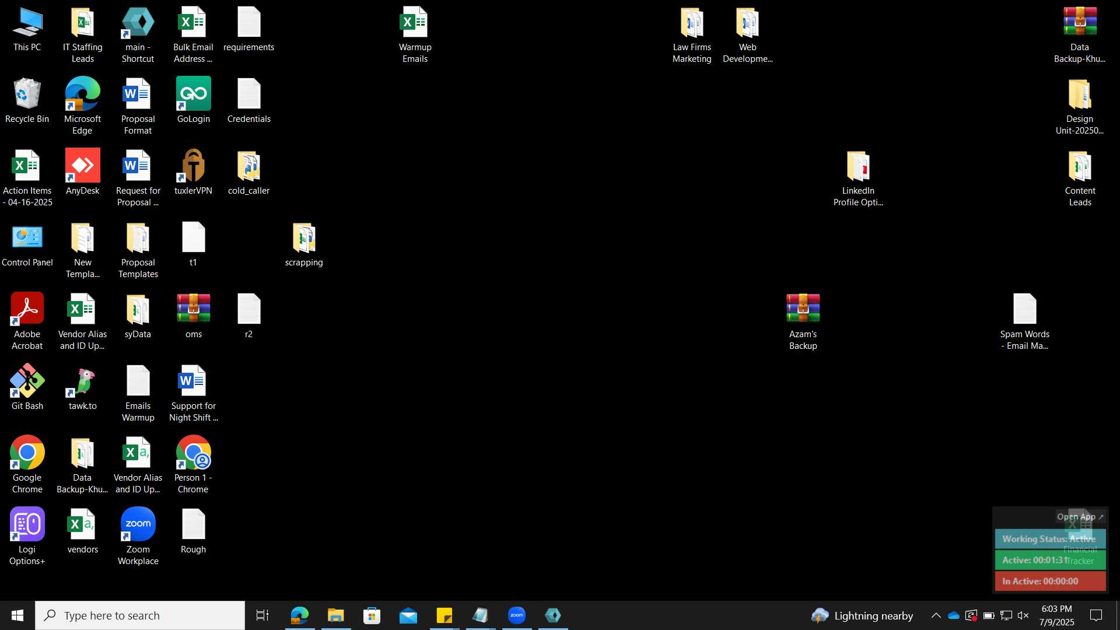Click the muted volume tray icon

1023,615
